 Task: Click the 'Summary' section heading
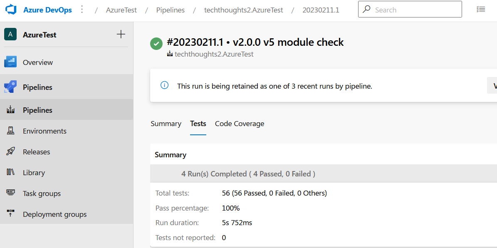point(171,155)
